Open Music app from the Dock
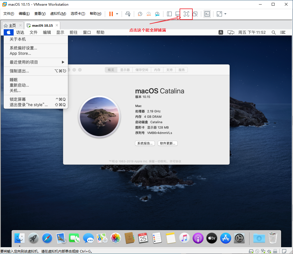 click(184, 238)
